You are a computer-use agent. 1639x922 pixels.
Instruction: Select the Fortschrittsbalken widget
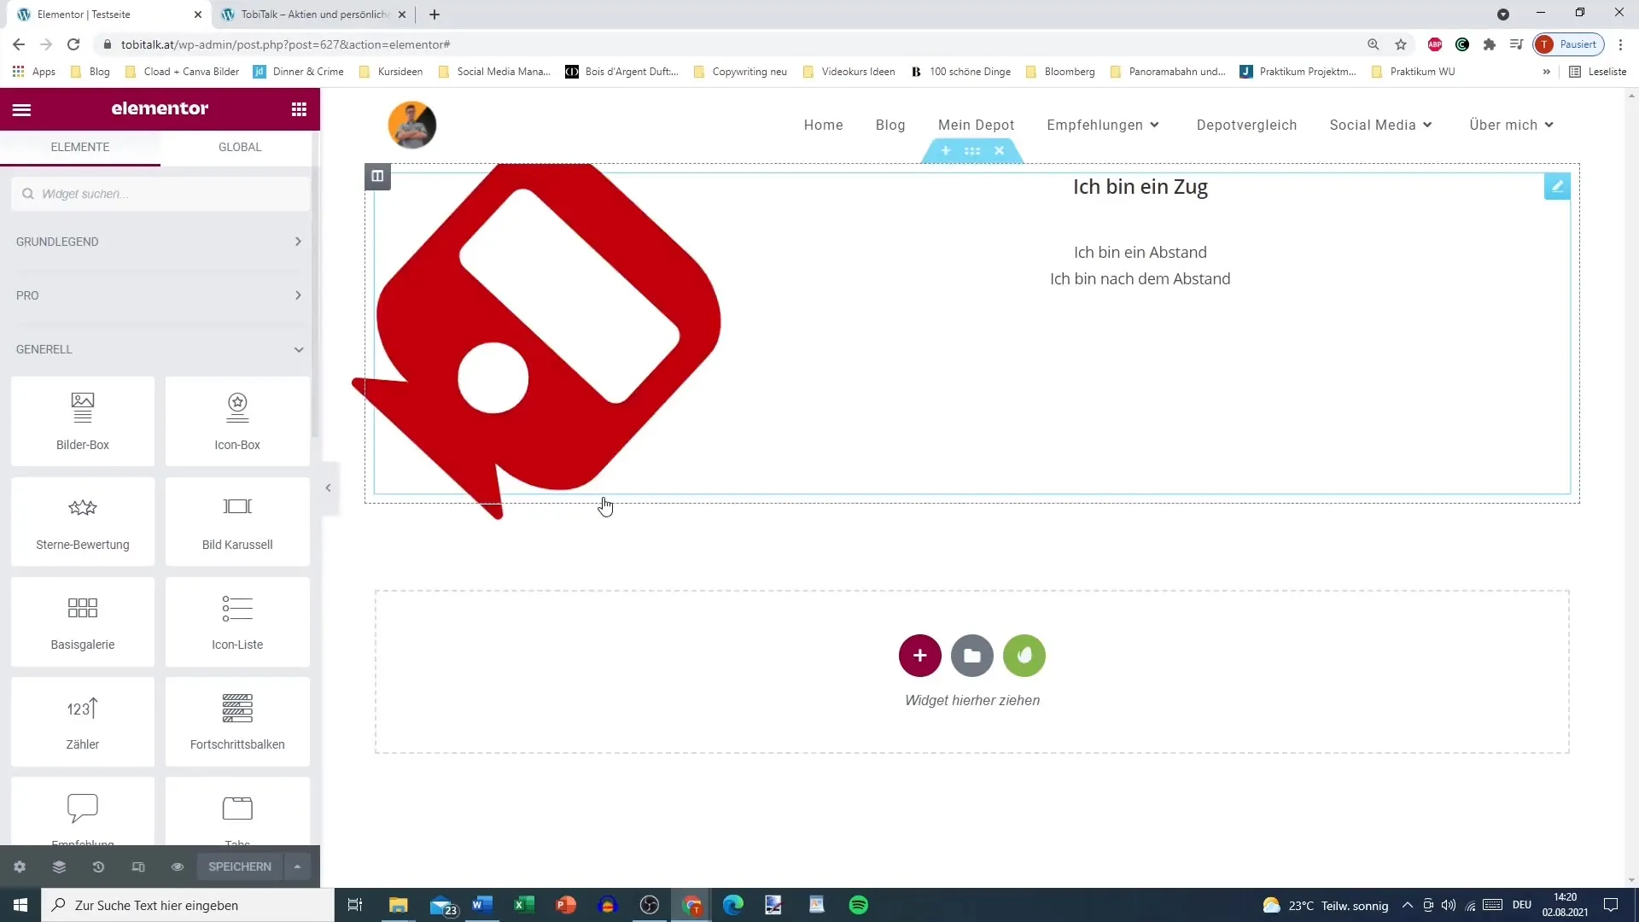point(237,721)
